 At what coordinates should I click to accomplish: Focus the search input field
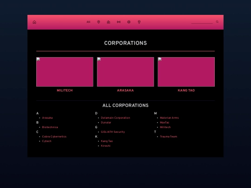click(x=202, y=22)
